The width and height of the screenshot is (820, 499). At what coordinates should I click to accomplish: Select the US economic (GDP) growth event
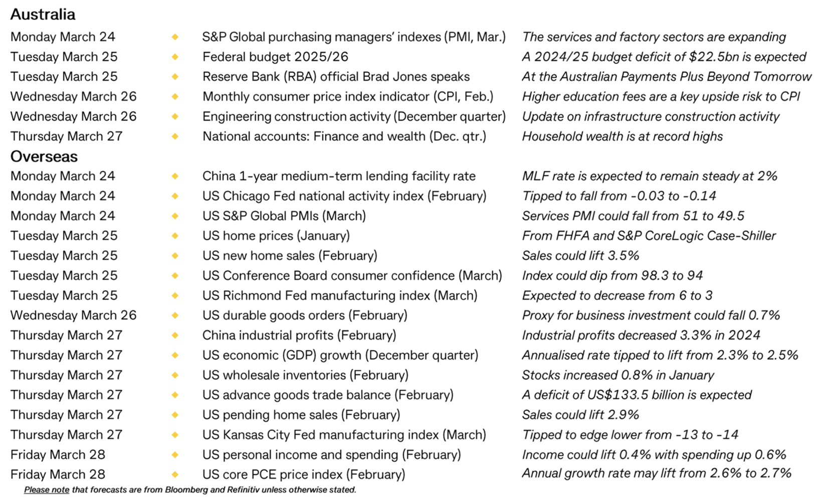click(x=340, y=356)
